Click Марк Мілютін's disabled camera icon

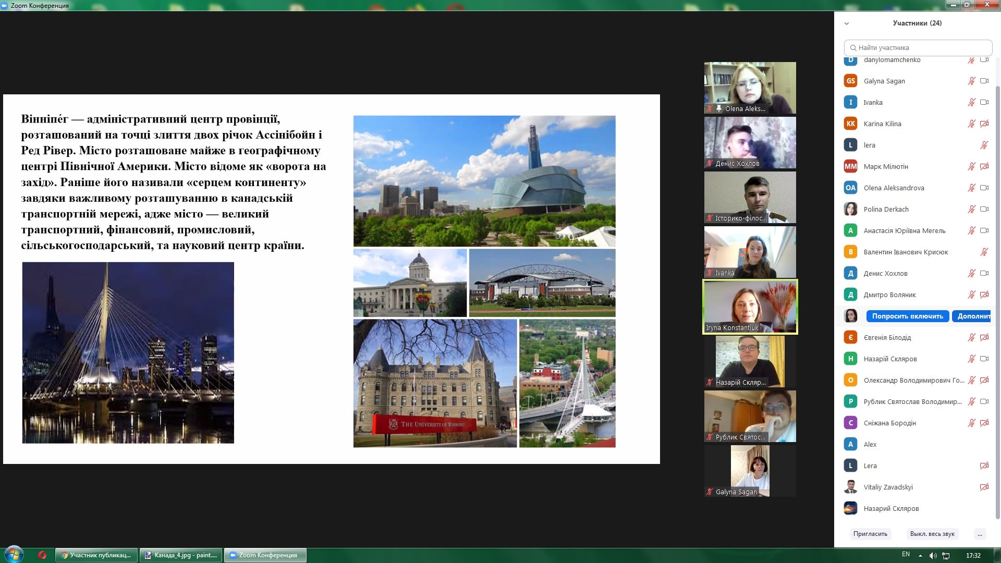[x=984, y=166]
